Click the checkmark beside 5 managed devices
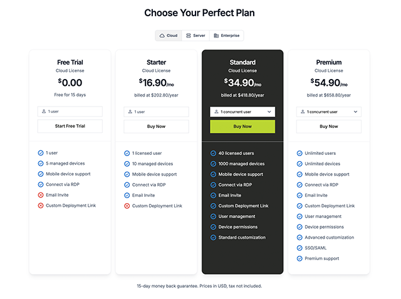 tap(41, 164)
